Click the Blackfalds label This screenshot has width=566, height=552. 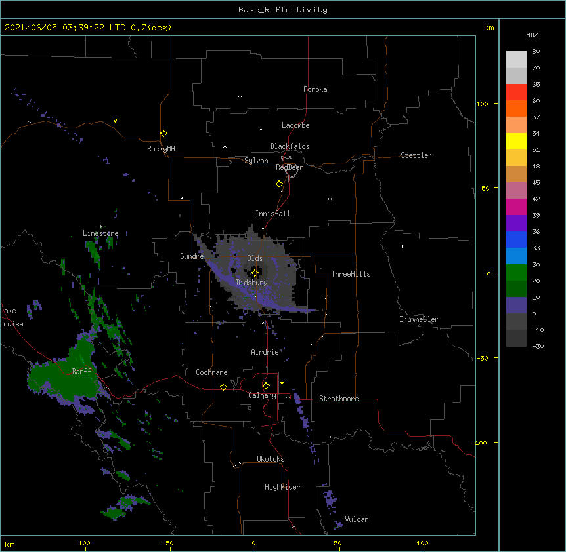coord(290,146)
